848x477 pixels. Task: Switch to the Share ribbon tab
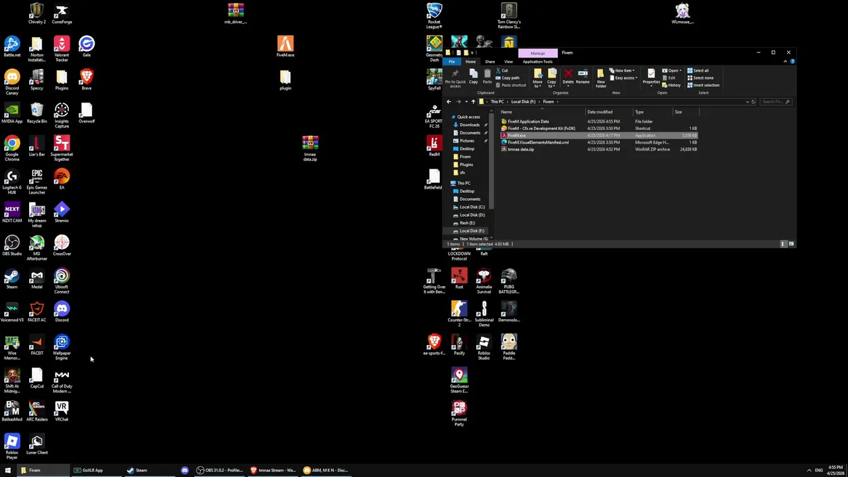tap(490, 62)
